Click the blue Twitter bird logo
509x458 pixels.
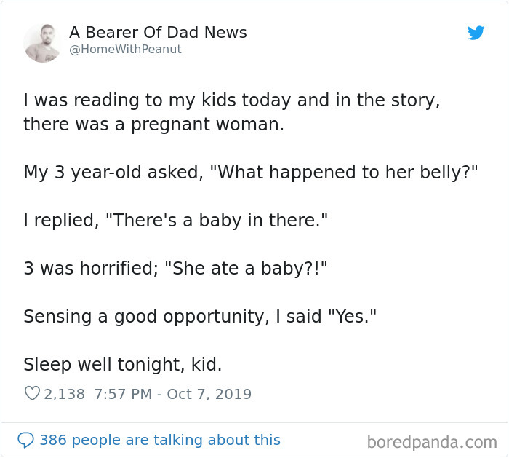point(476,33)
